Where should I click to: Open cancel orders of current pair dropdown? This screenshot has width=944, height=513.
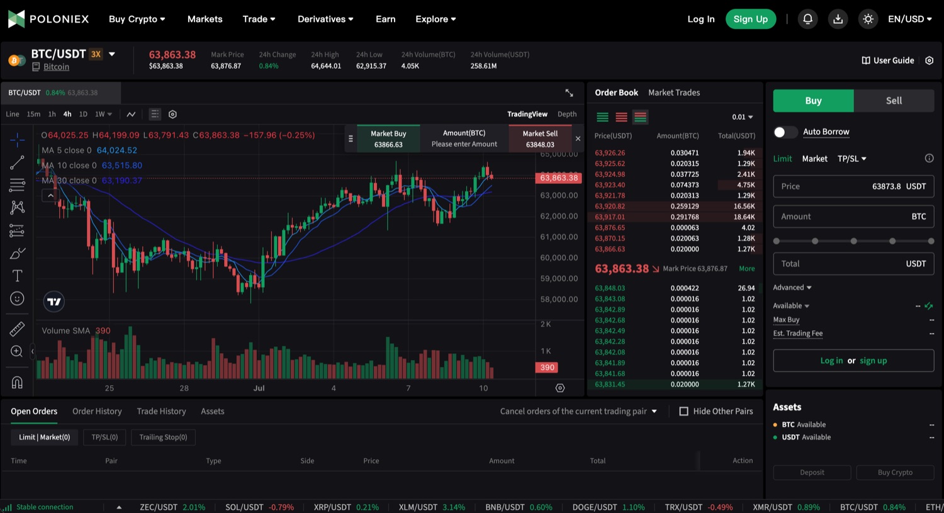coord(578,411)
